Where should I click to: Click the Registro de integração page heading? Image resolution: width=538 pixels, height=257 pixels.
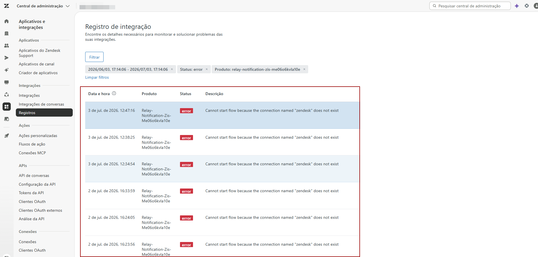pyautogui.click(x=118, y=27)
